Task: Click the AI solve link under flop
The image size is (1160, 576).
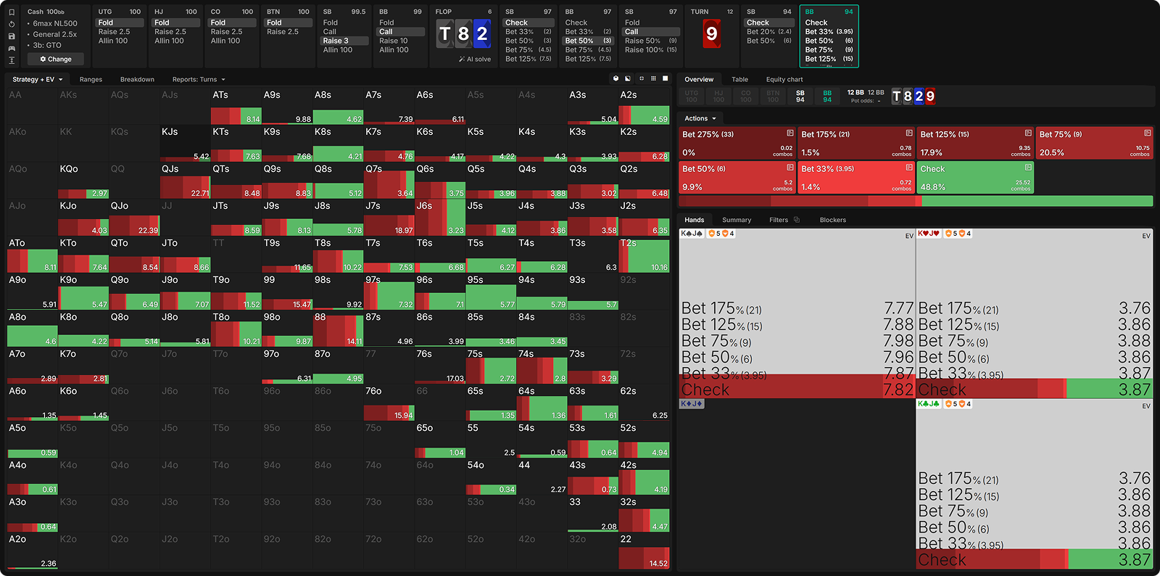Action: point(475,59)
